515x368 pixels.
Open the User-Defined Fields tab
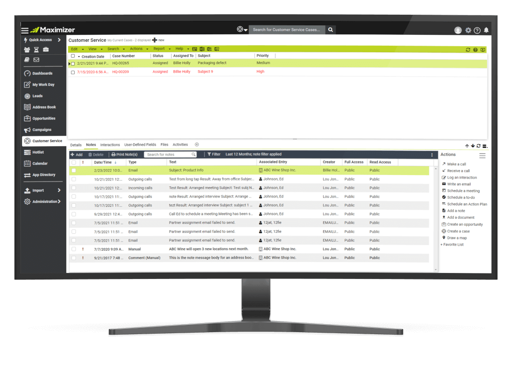coord(140,145)
